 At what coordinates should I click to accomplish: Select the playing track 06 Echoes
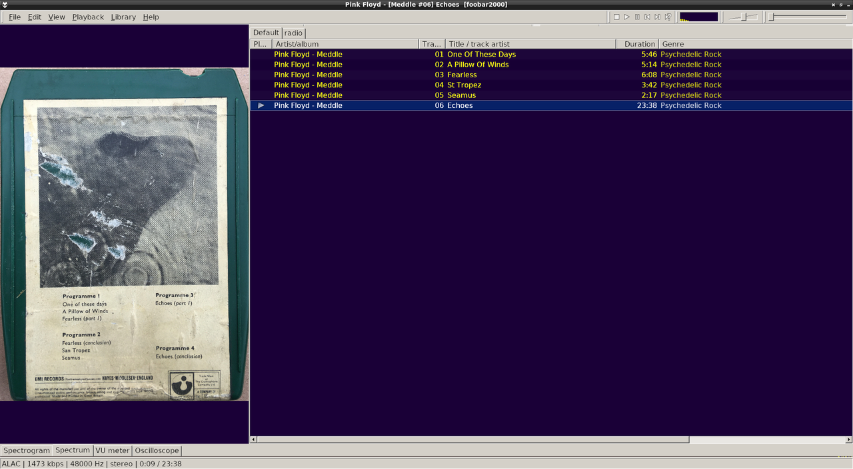(551, 105)
